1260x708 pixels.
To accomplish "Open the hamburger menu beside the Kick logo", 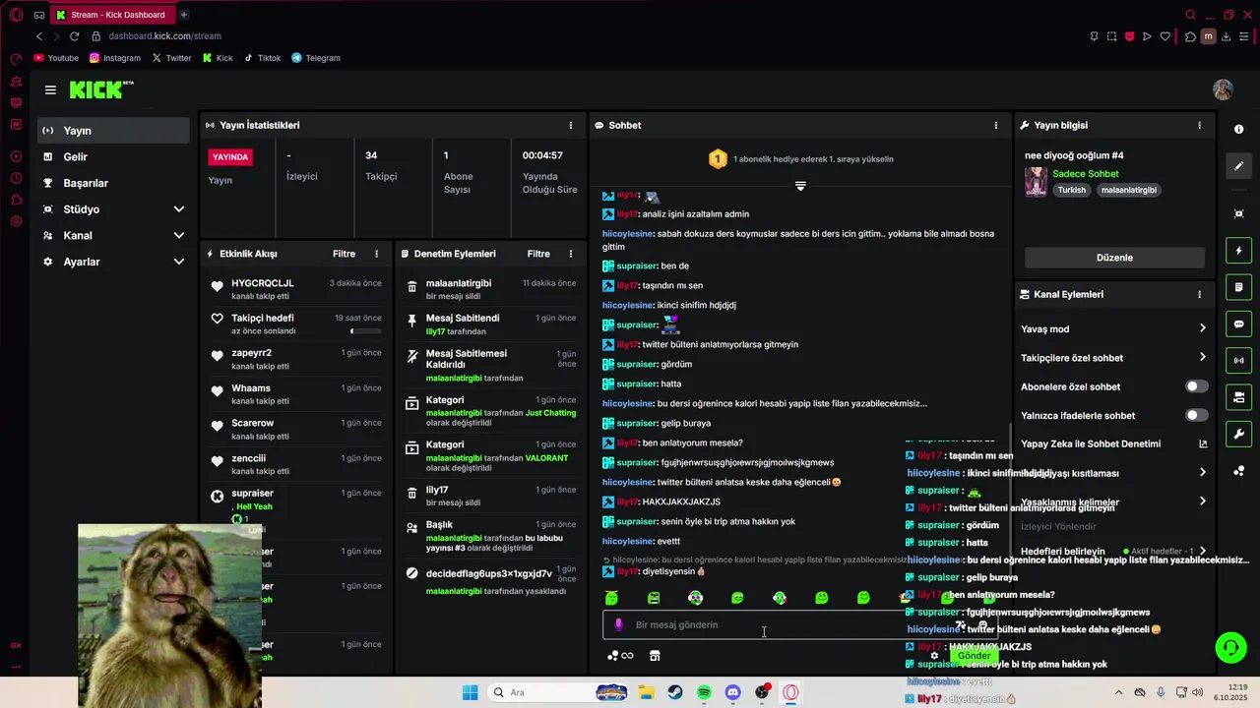I will click(50, 89).
